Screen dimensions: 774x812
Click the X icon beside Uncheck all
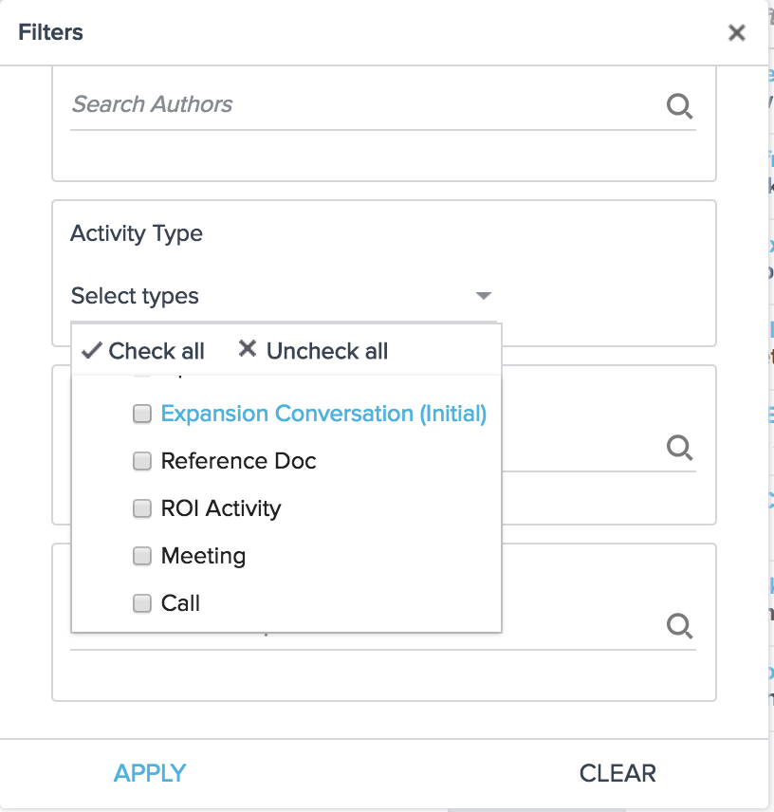(x=248, y=349)
